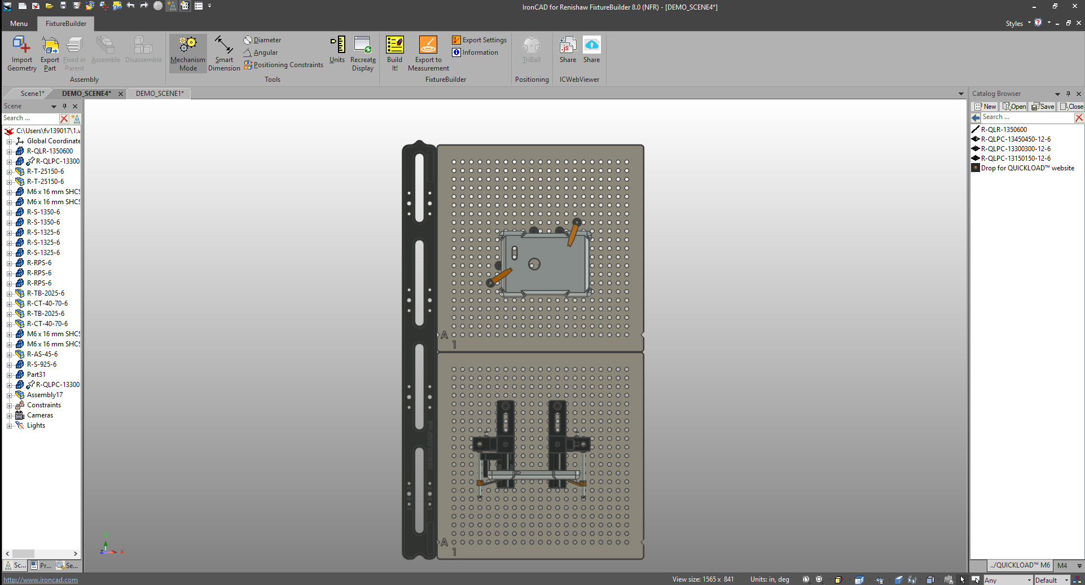Open the Smart Dimension tool
The height and width of the screenshot is (585, 1085).
224,45
